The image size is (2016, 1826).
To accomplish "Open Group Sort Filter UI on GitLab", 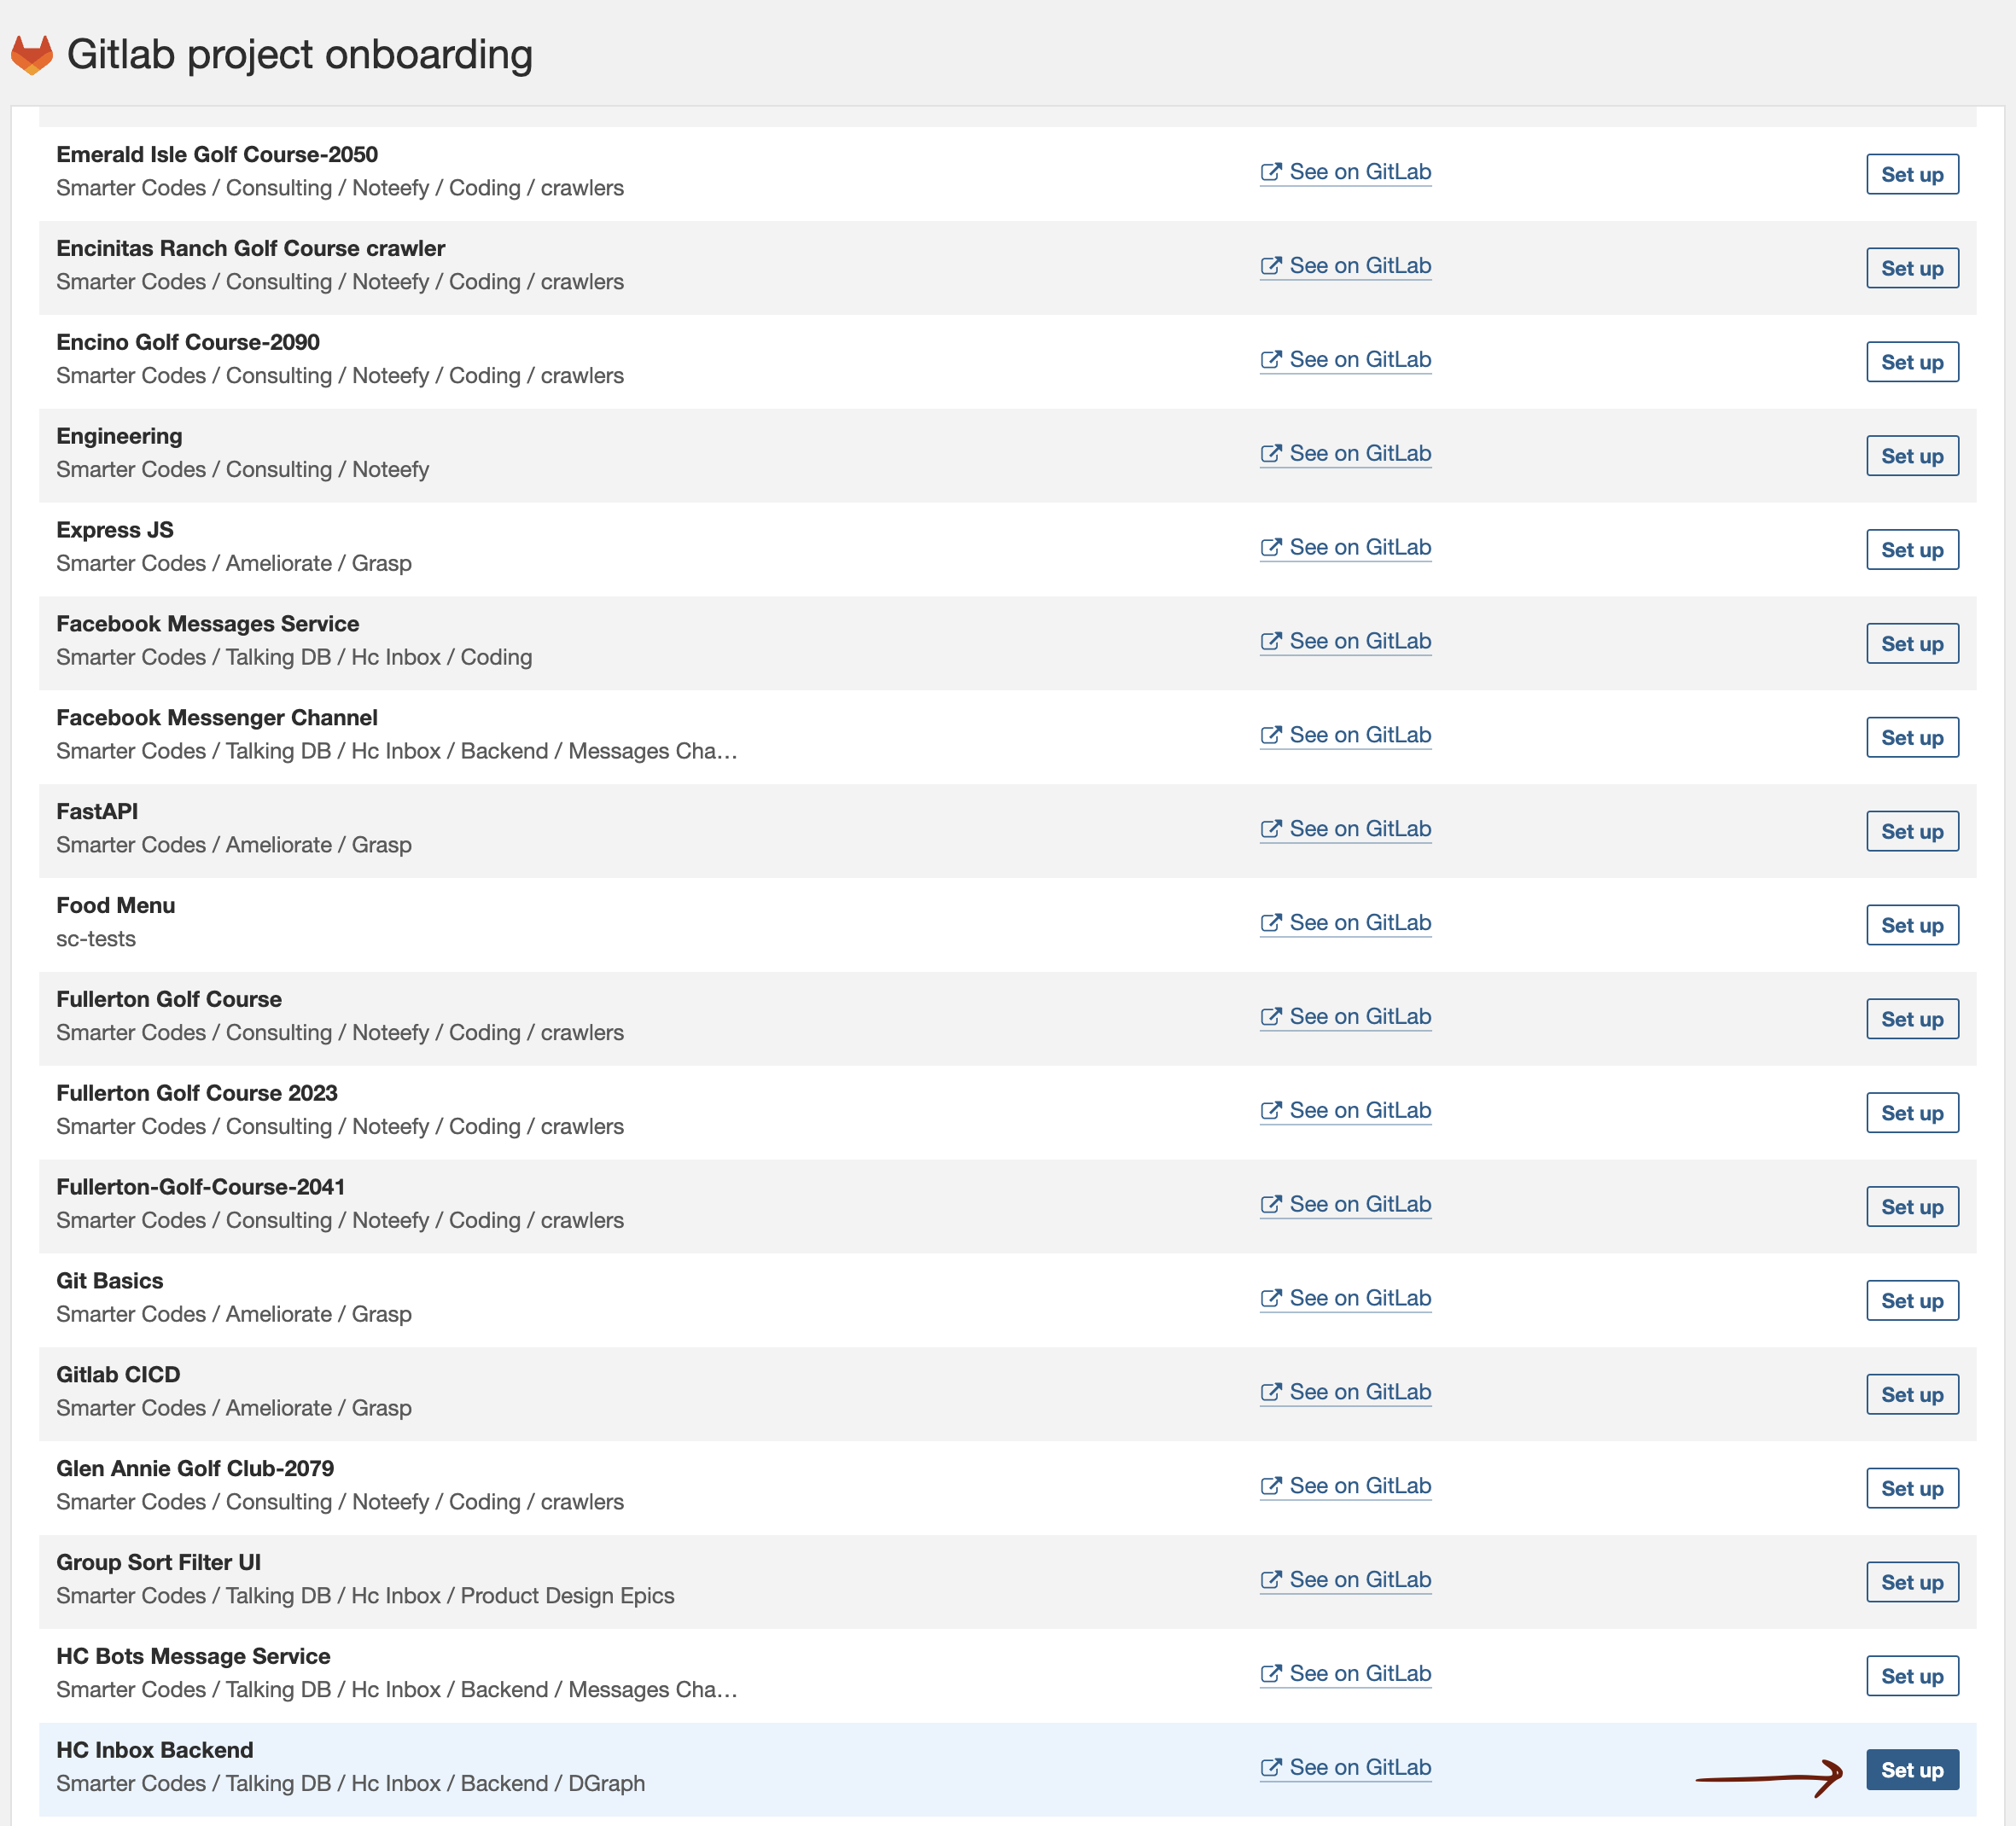I will pyautogui.click(x=1345, y=1581).
